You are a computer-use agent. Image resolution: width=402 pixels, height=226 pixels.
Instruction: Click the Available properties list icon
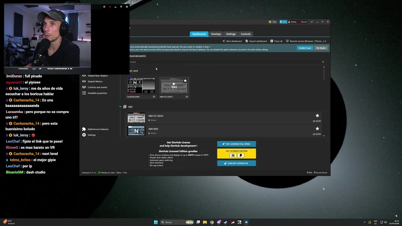84,93
